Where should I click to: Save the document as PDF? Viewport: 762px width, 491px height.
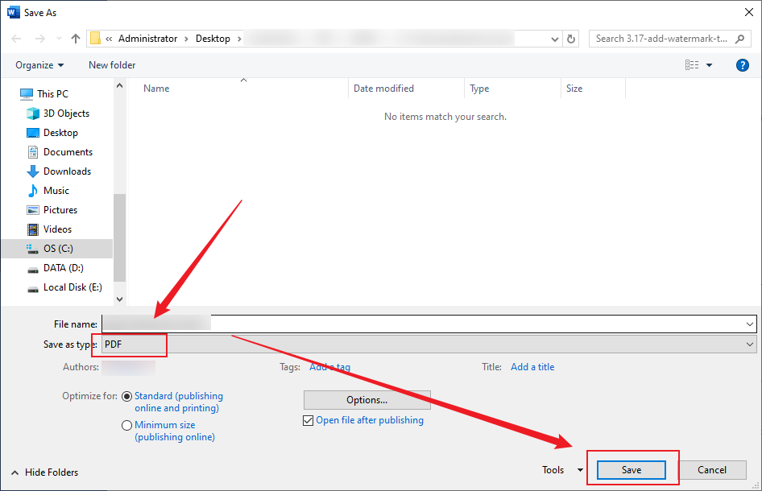(x=632, y=469)
